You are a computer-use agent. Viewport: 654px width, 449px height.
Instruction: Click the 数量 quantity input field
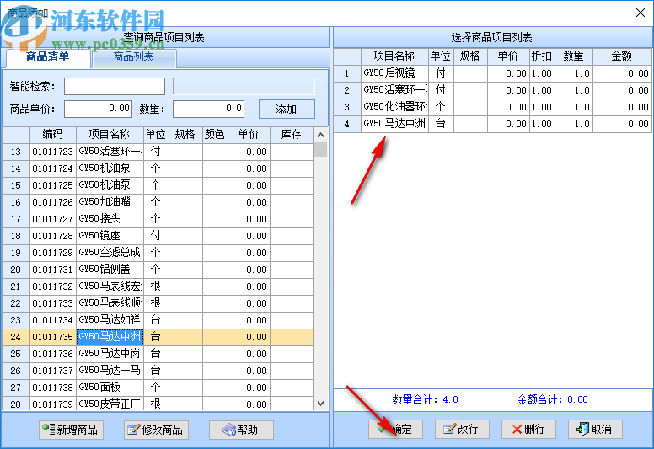(x=208, y=109)
